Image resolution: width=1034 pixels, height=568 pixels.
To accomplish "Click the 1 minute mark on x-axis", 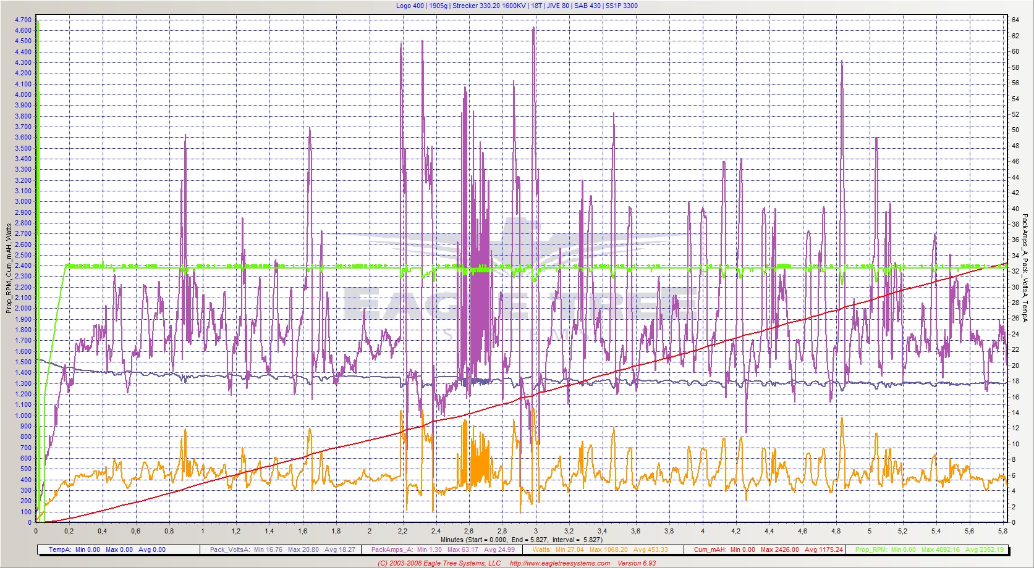I will (203, 531).
